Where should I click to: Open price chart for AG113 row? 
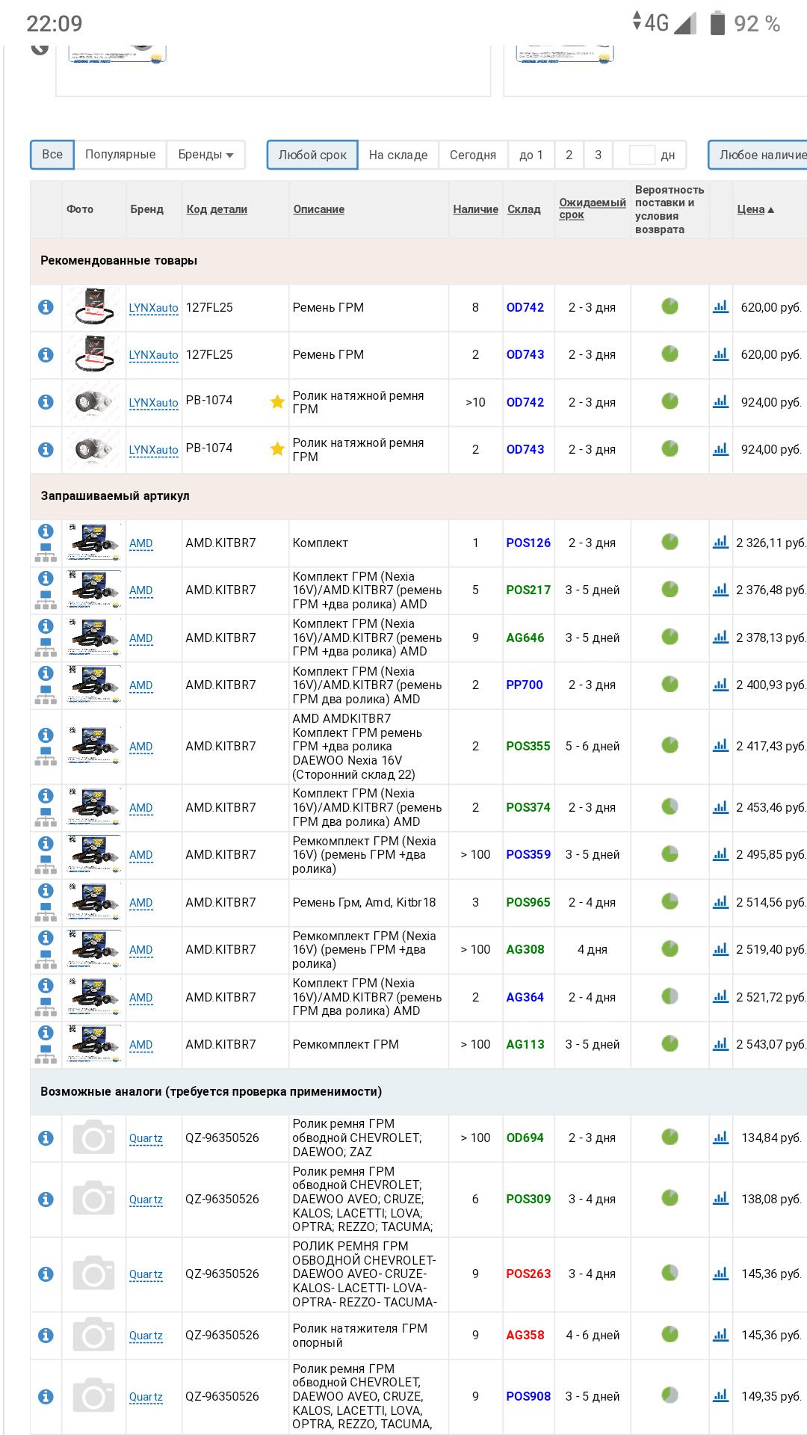pyautogui.click(x=720, y=1044)
